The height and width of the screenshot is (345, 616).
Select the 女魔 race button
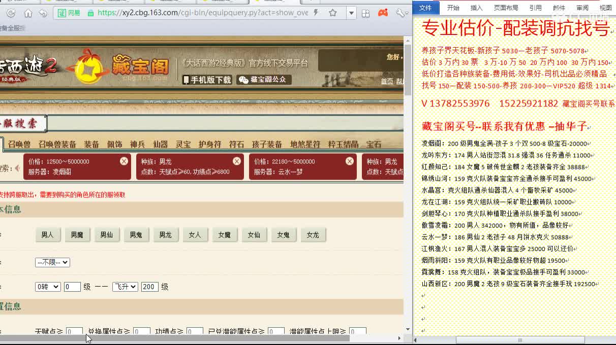(224, 235)
